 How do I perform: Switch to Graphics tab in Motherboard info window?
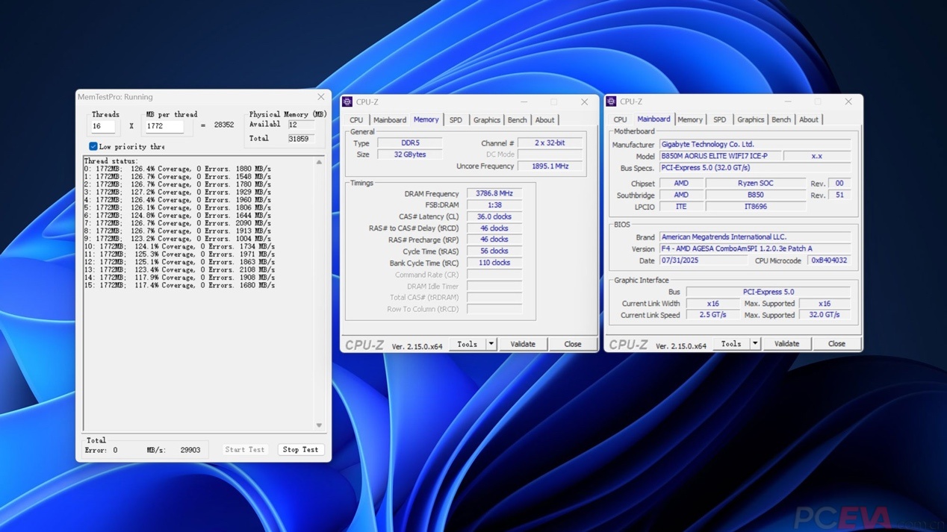pos(750,119)
